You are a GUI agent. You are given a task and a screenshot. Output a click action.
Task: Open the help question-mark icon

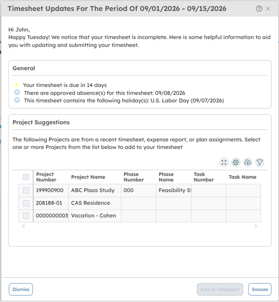click(x=259, y=9)
